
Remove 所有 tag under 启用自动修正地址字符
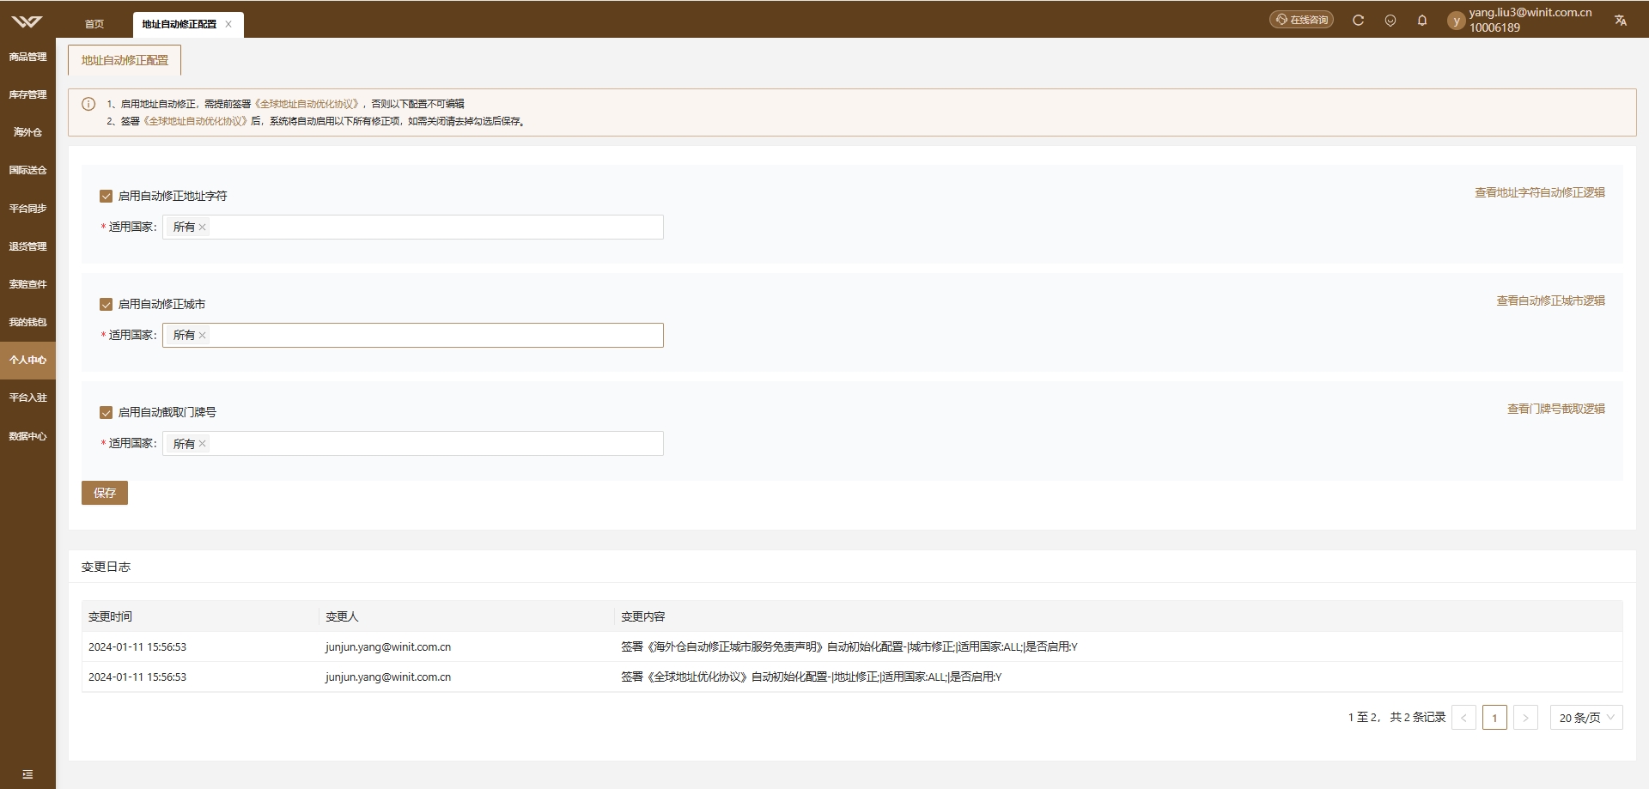[x=203, y=228]
